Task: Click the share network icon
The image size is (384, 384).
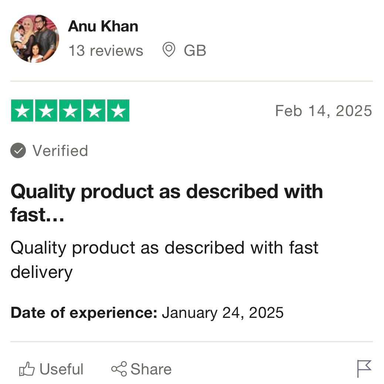Action: [119, 369]
